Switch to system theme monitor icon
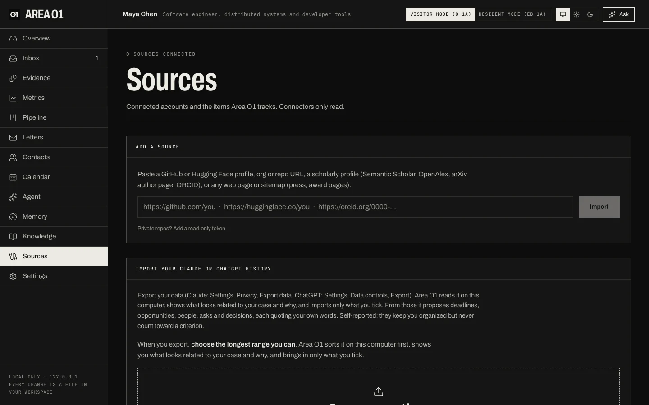 563,14
